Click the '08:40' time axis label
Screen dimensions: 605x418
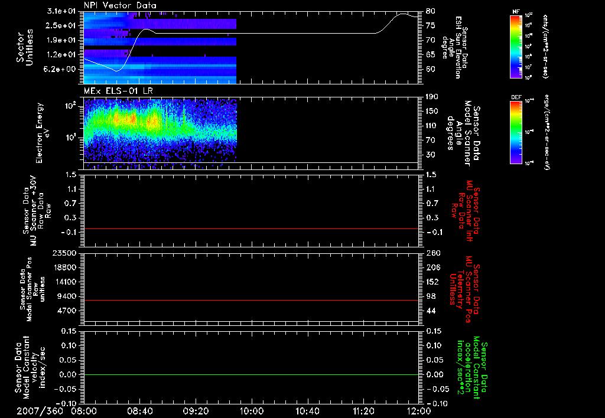[x=139, y=411]
